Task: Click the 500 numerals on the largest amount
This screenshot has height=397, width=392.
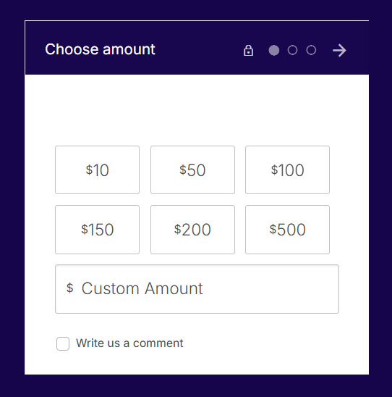Action: tap(291, 230)
